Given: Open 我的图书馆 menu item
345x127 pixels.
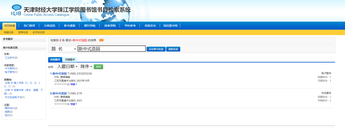Looking at the screenshot, I should coord(170,26).
